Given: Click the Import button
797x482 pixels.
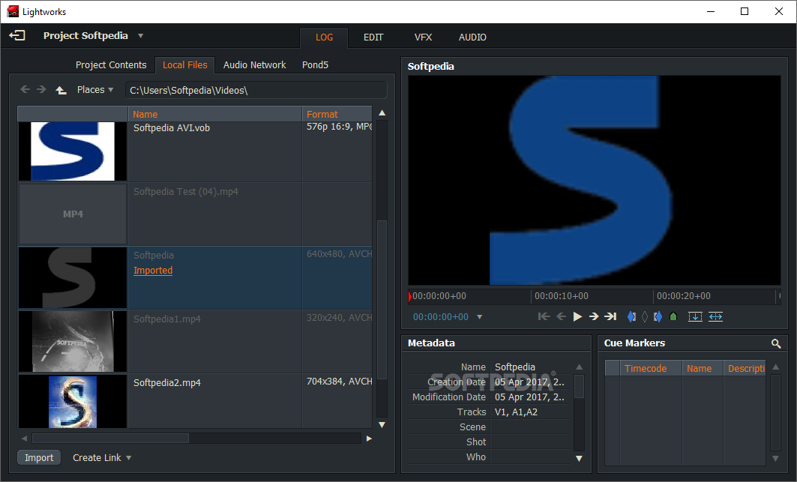Looking at the screenshot, I should pos(39,457).
